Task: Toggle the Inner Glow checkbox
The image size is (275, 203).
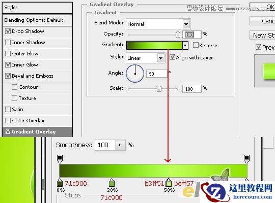Action: point(8,64)
